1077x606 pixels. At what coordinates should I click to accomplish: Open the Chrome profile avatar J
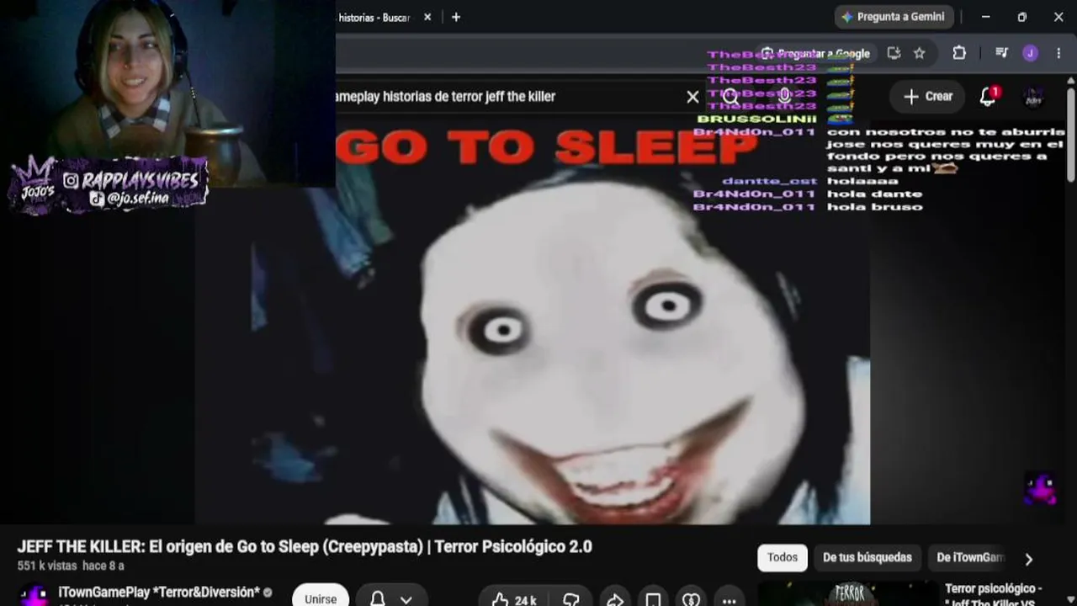click(1031, 53)
